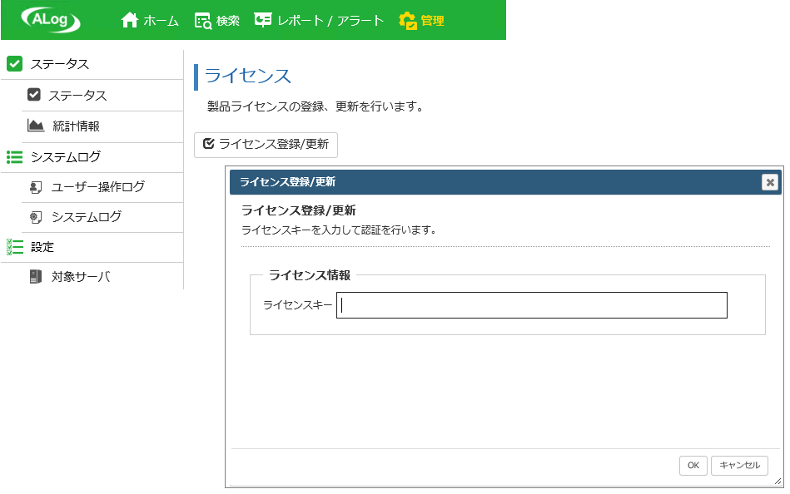Click the 統計情報 chart icon

(35, 126)
